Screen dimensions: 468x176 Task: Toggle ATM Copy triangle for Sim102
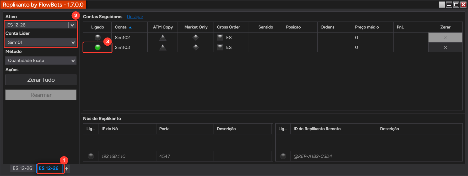[163, 38]
